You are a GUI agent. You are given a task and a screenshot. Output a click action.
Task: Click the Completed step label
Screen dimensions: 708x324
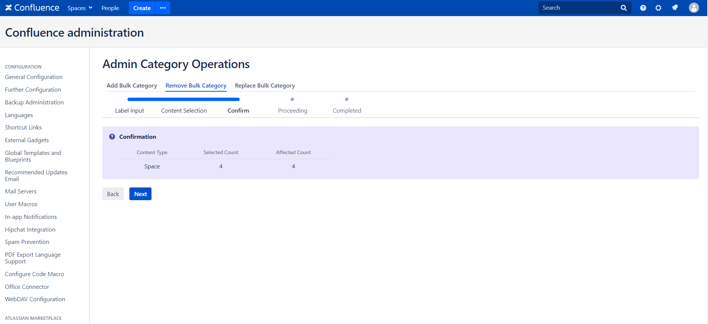347,111
